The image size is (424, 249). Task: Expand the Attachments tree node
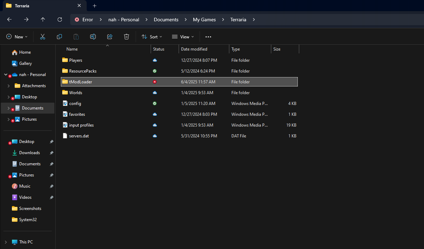point(8,86)
